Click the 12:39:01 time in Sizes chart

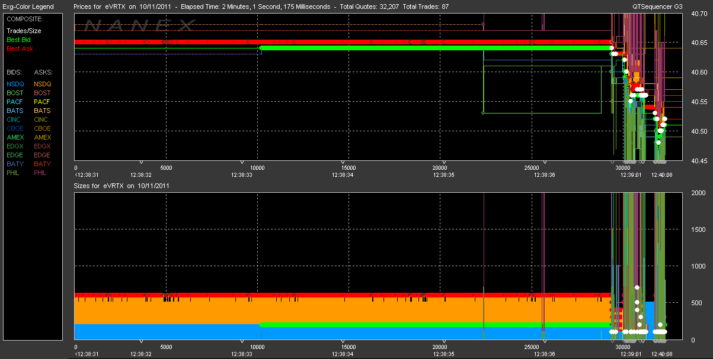pos(631,354)
